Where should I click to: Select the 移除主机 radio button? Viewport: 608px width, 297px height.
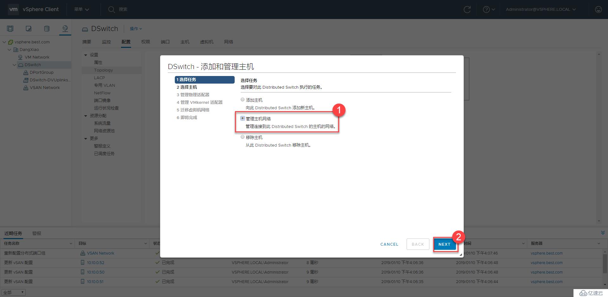[243, 137]
